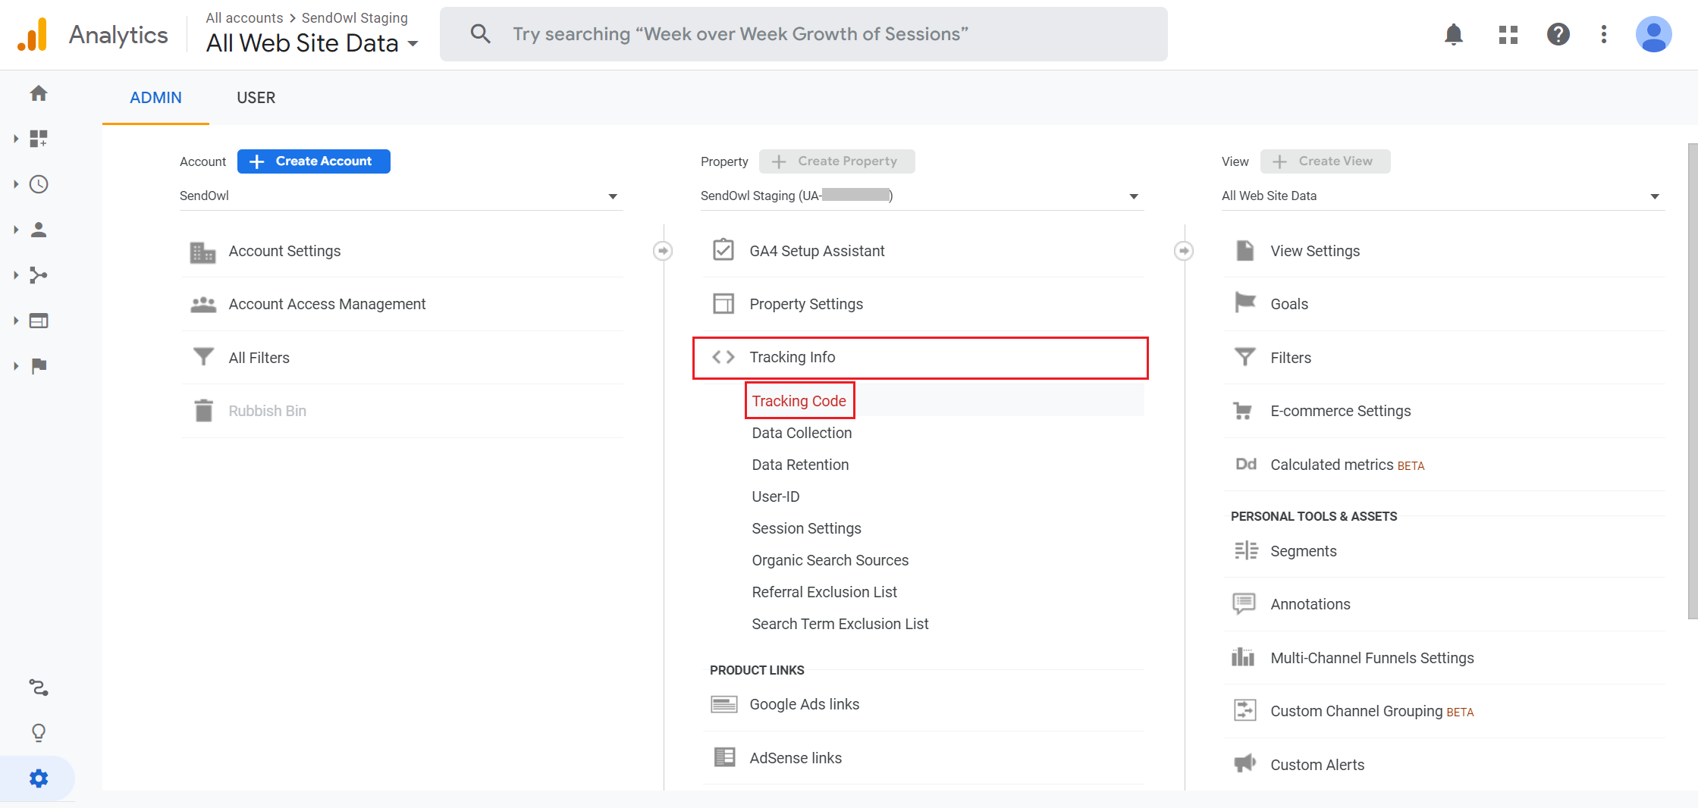Open the Admin gear icon
Viewport: 1698px width, 808px height.
coord(39,778)
